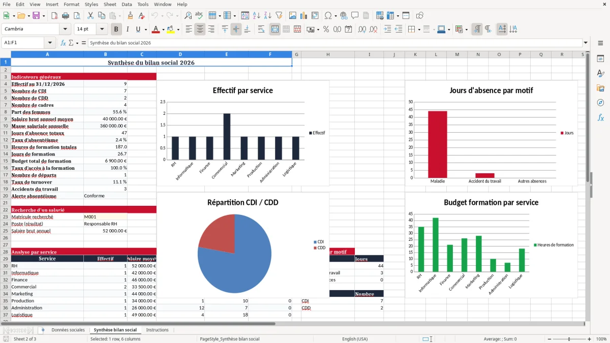The height and width of the screenshot is (343, 610).
Task: Open the Borders dropdown arrow
Action: (419, 29)
